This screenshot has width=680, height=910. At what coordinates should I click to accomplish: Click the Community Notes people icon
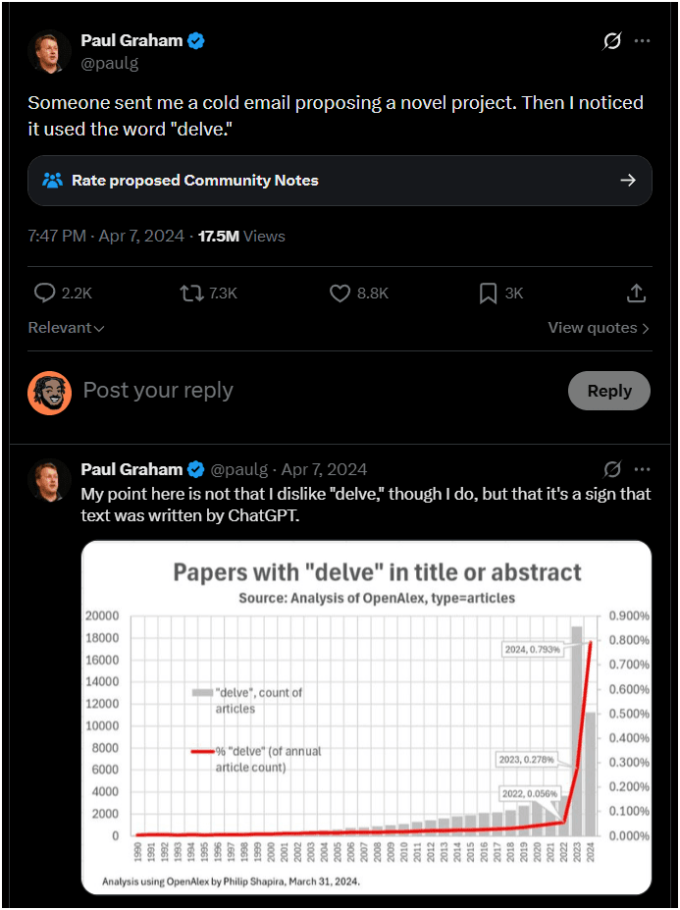coord(53,181)
